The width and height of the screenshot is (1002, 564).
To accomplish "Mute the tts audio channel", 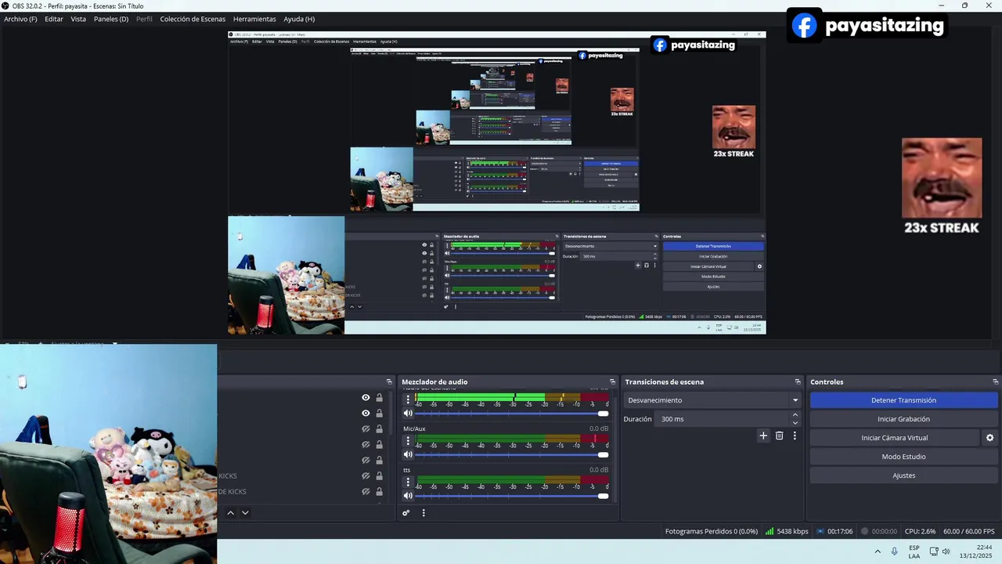I will (408, 495).
